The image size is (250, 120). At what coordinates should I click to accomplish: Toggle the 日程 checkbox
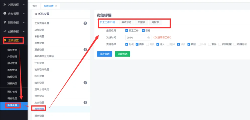click(143, 30)
